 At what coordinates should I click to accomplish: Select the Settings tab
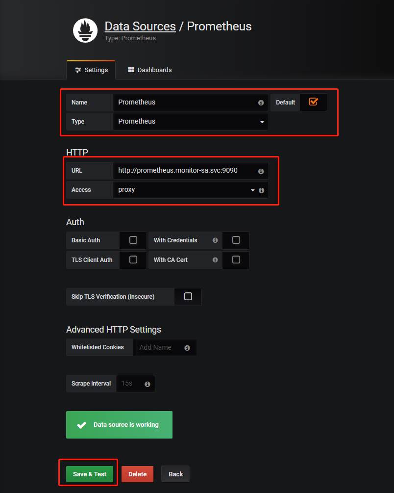click(91, 70)
